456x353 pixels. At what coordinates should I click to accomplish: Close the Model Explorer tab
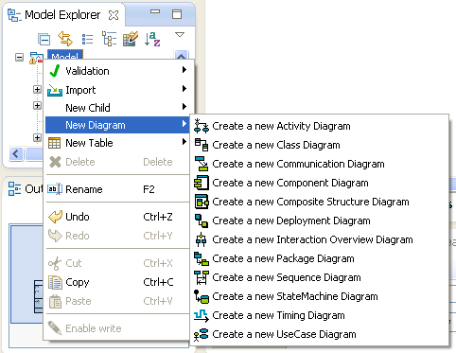(114, 15)
